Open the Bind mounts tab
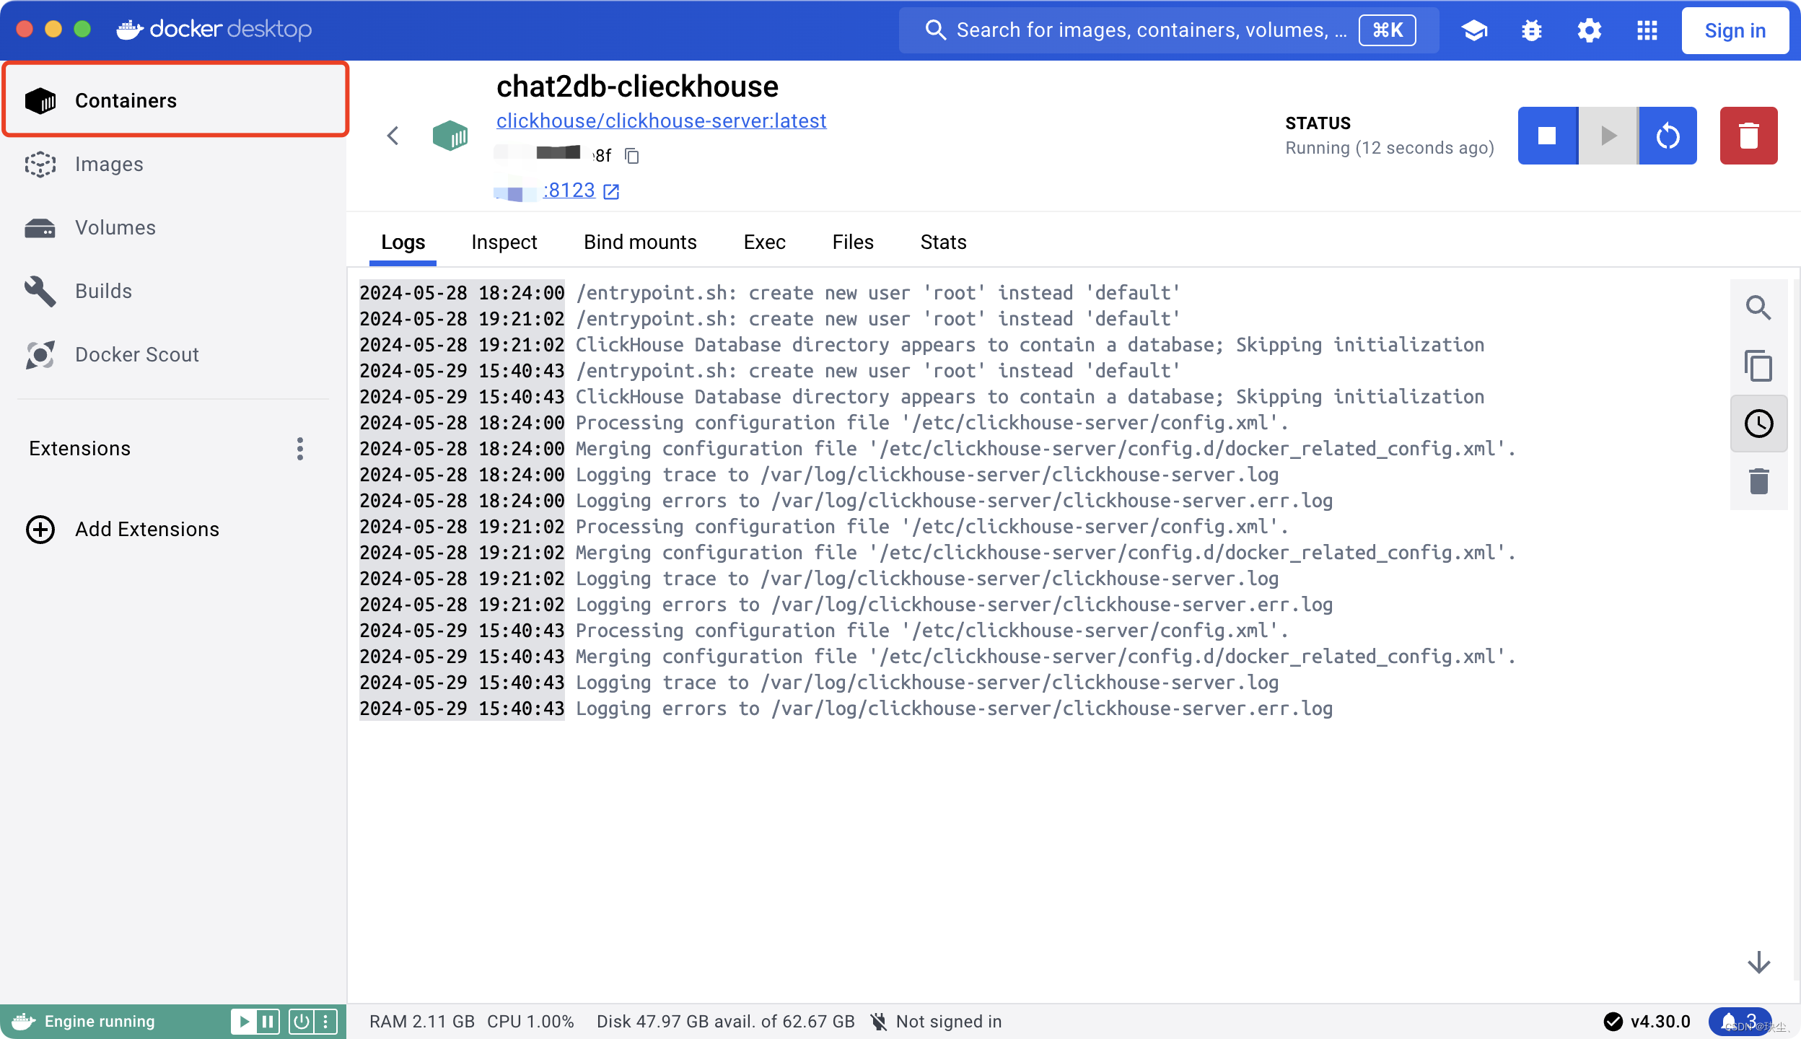The height and width of the screenshot is (1039, 1801). coord(640,242)
